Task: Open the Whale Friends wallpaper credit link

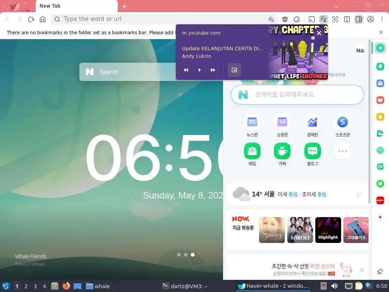Action: click(x=31, y=256)
